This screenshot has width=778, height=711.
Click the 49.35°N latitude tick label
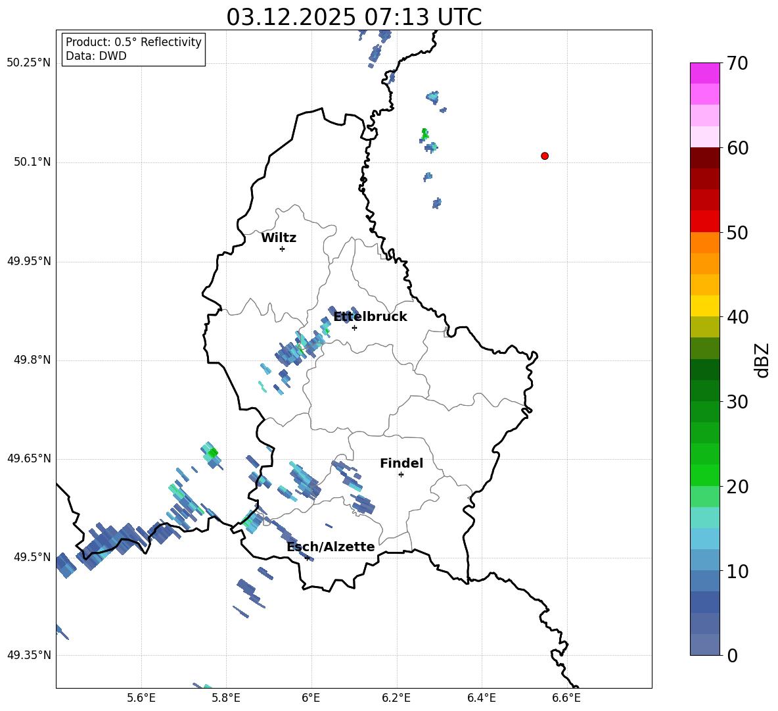pos(29,655)
